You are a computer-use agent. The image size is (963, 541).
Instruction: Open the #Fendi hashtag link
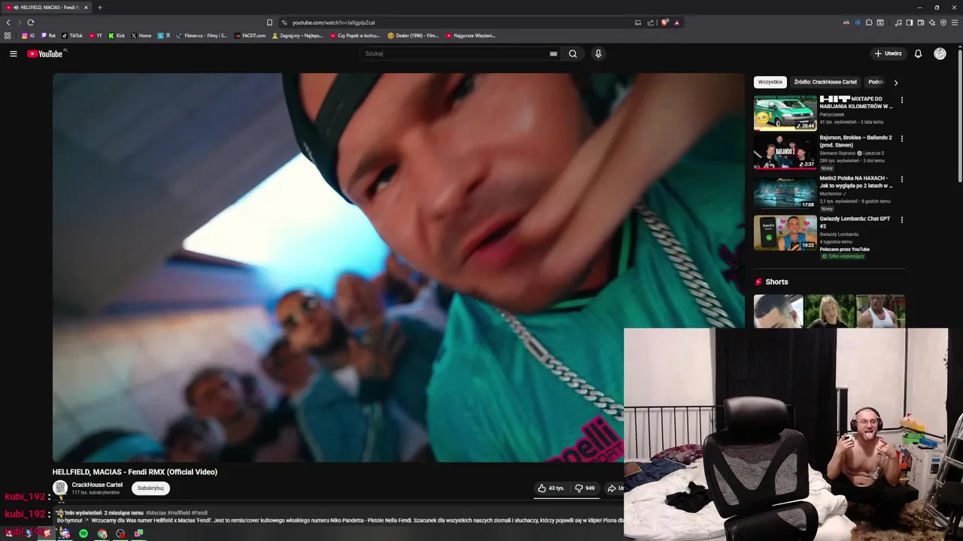[199, 513]
